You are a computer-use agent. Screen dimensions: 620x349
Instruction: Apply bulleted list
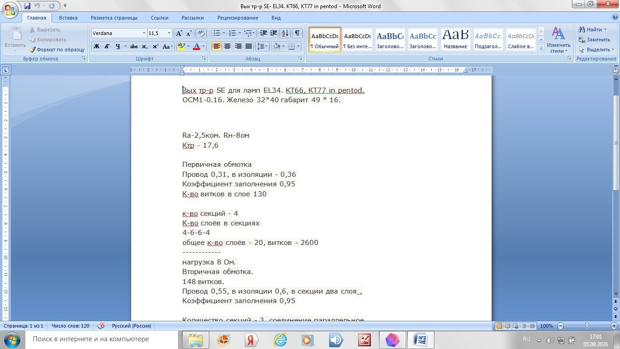pyautogui.click(x=217, y=33)
